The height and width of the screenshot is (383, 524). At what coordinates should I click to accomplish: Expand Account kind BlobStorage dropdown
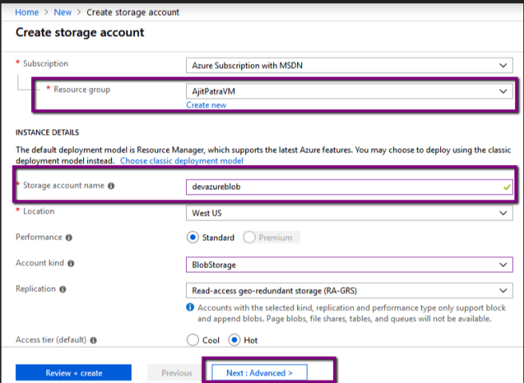pyautogui.click(x=347, y=264)
